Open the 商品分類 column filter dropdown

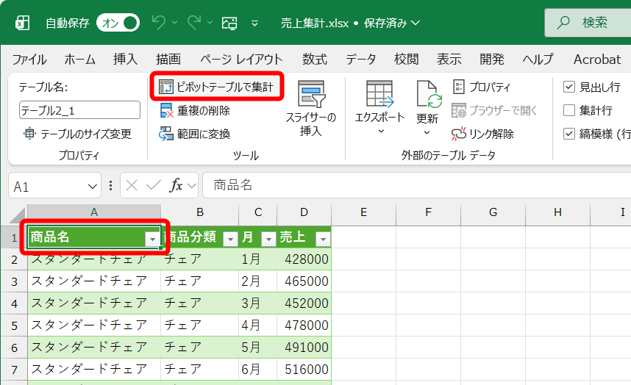(230, 239)
